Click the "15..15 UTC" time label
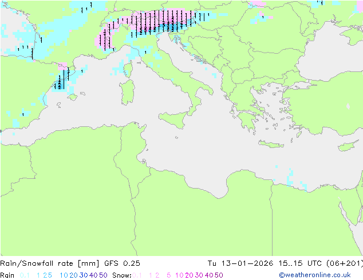 pos(300,263)
